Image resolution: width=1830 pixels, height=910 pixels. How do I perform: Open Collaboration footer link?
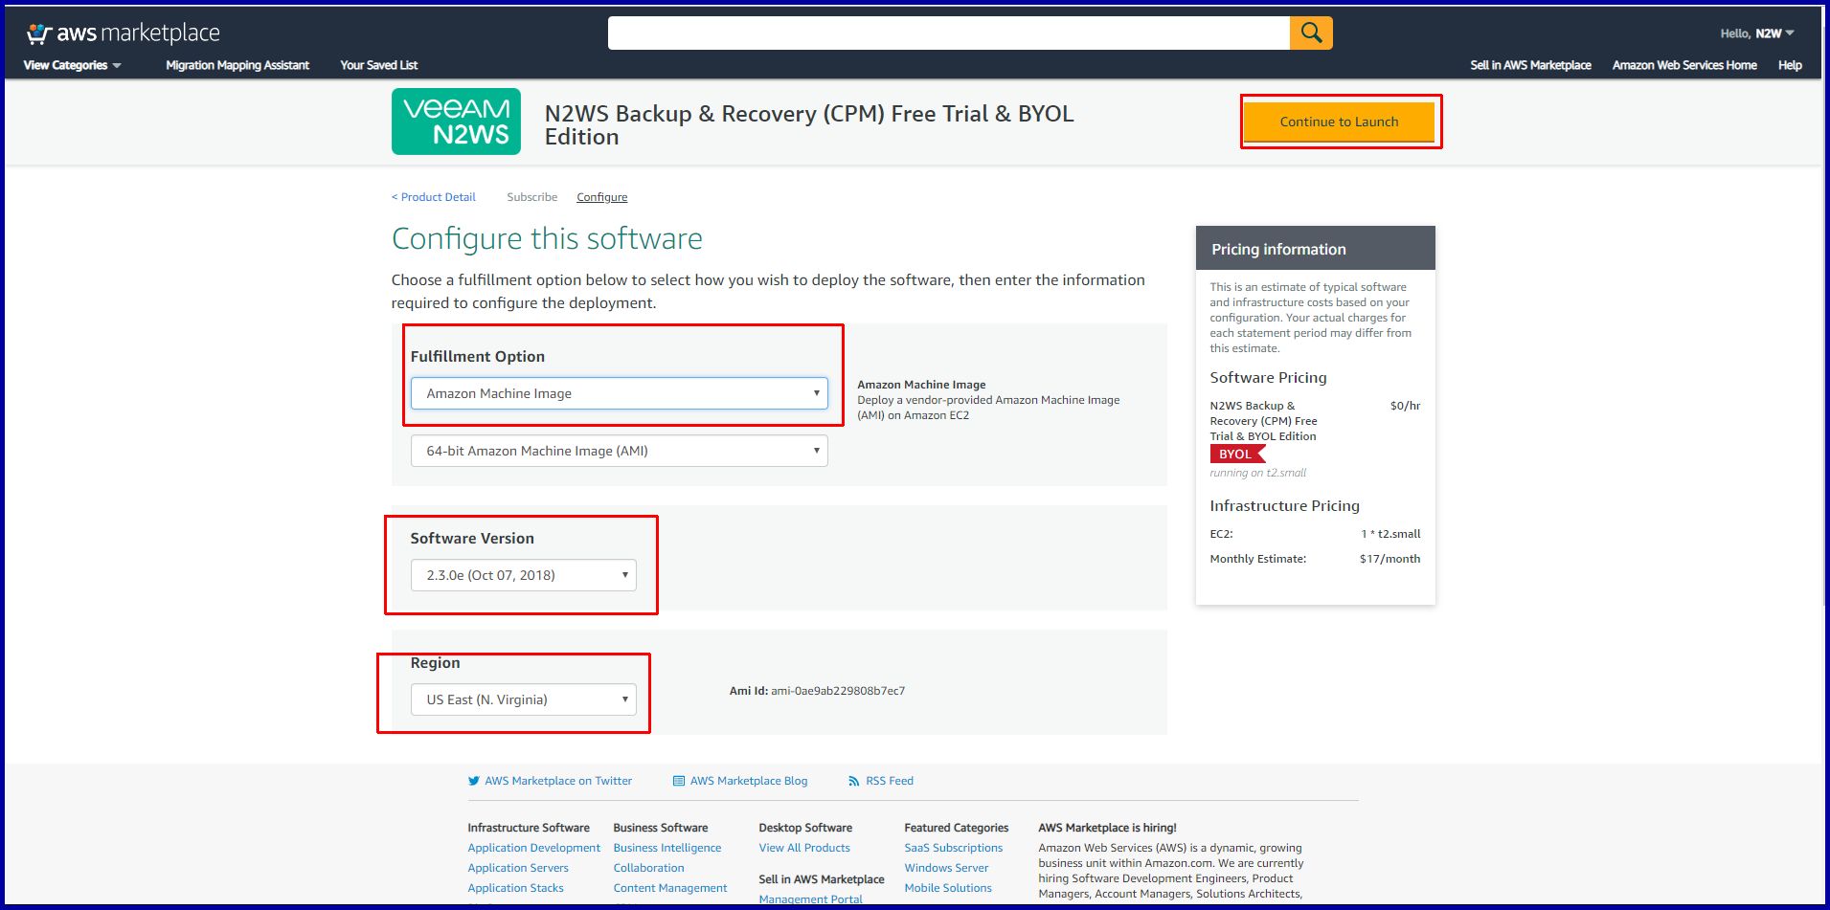(x=649, y=868)
